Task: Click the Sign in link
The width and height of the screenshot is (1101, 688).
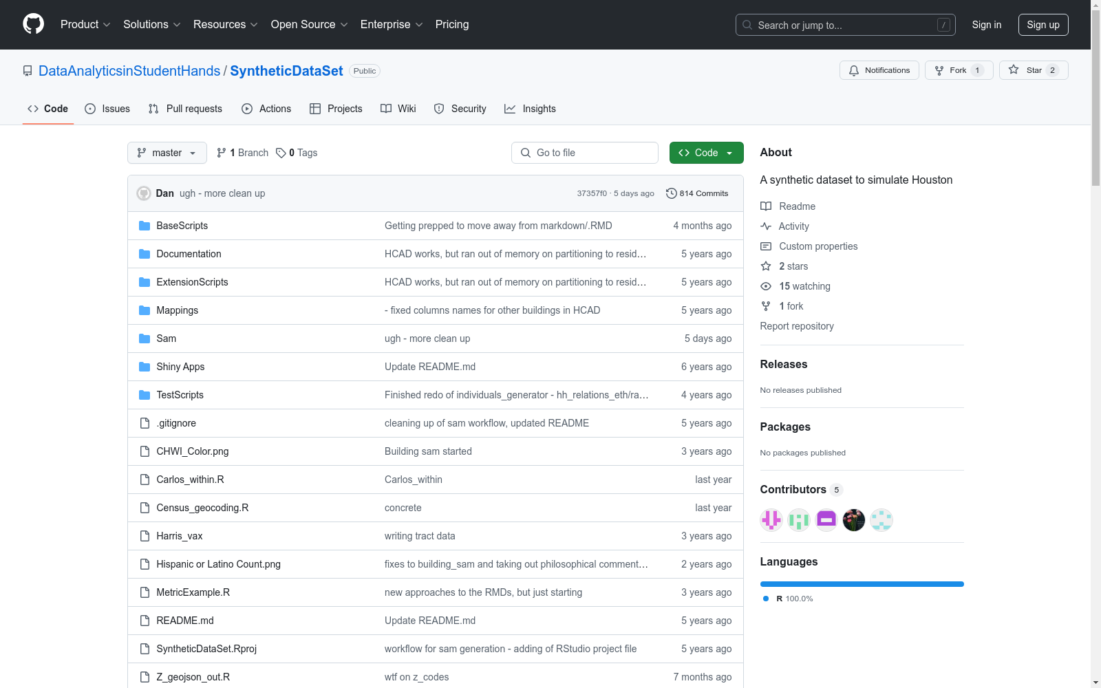Action: (x=987, y=25)
